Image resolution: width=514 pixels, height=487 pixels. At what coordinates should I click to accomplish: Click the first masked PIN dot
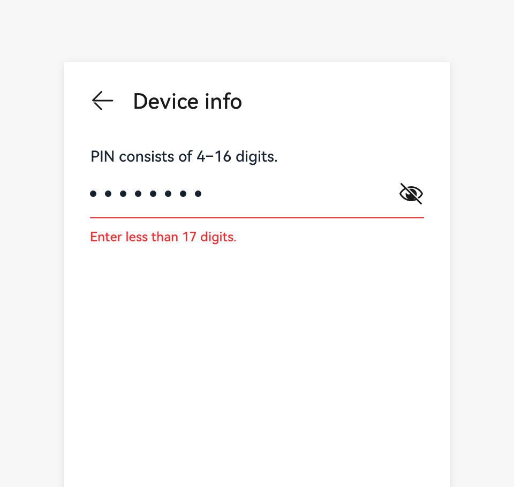point(93,194)
